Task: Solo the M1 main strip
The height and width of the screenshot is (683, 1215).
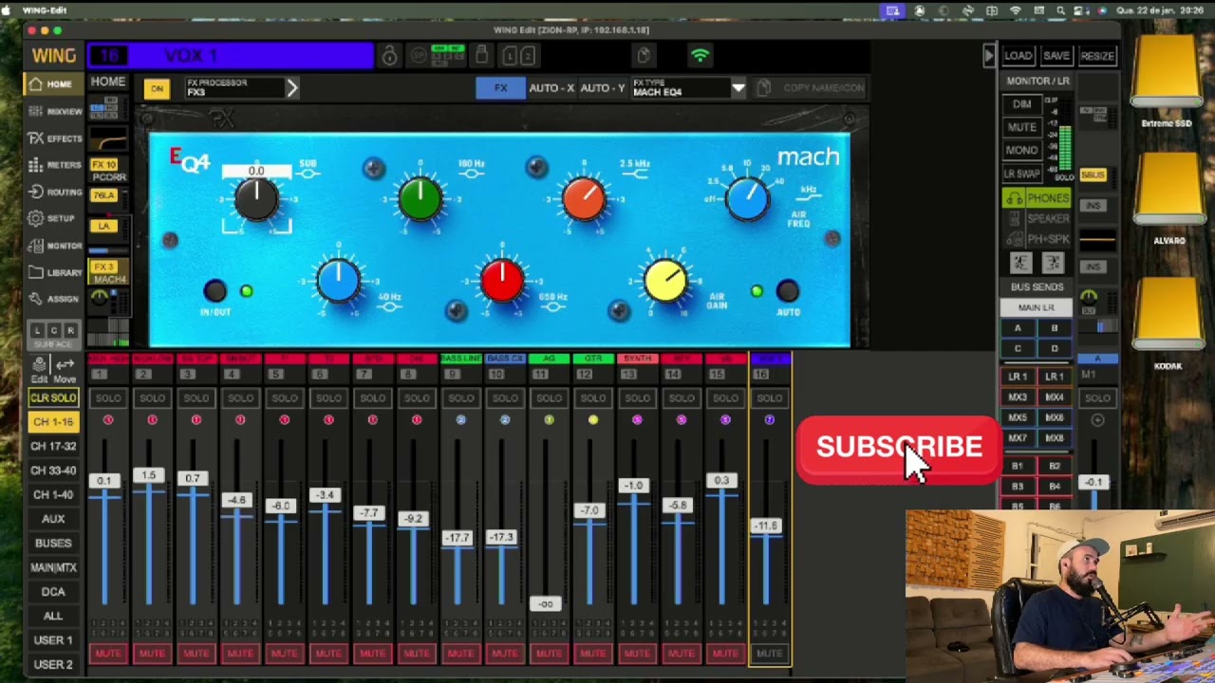Action: pos(1097,397)
